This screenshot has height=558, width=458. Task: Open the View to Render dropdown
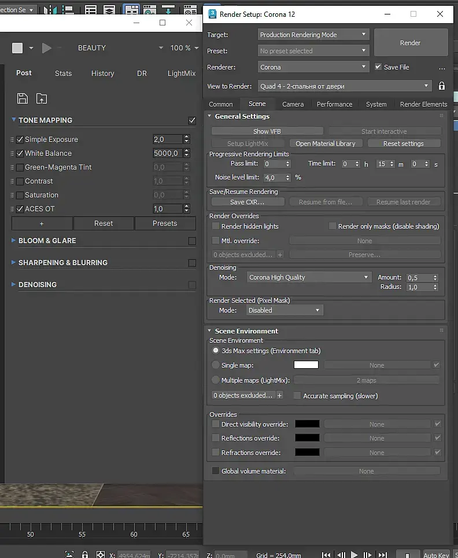[x=345, y=86]
